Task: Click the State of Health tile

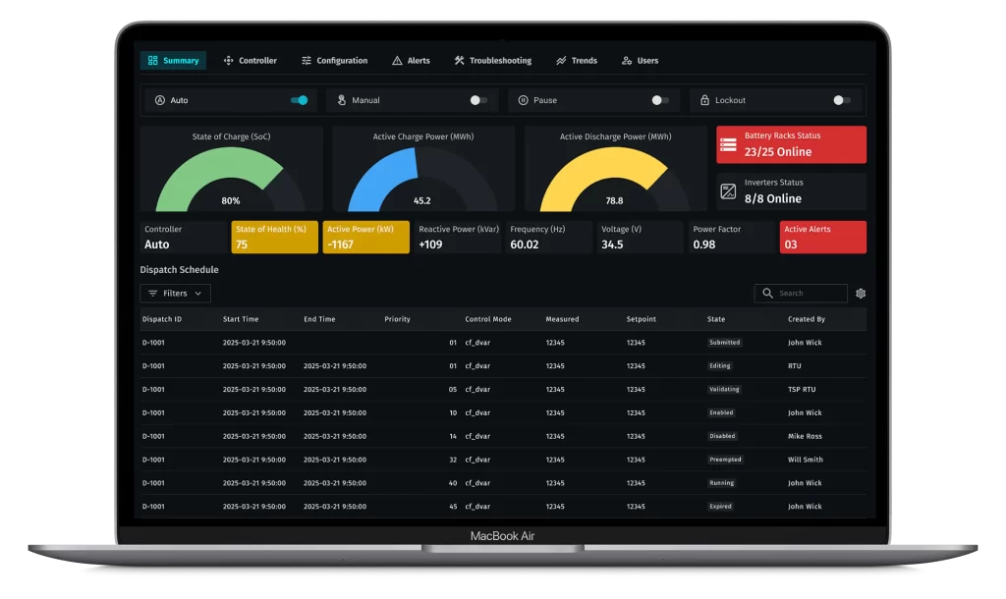Action: pos(275,237)
